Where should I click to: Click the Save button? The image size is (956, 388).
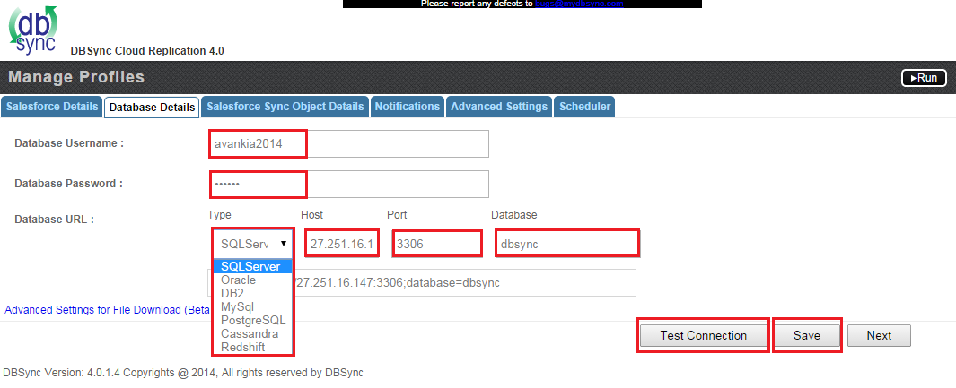coord(806,335)
